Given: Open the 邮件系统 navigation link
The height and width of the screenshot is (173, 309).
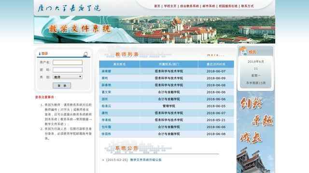Looking at the screenshot, I should [209, 6].
